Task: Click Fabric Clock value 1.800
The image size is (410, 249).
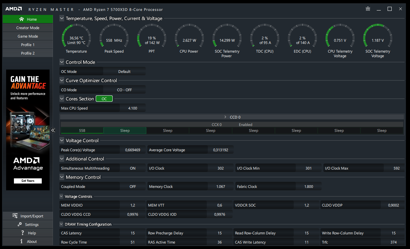Action: 309,187
